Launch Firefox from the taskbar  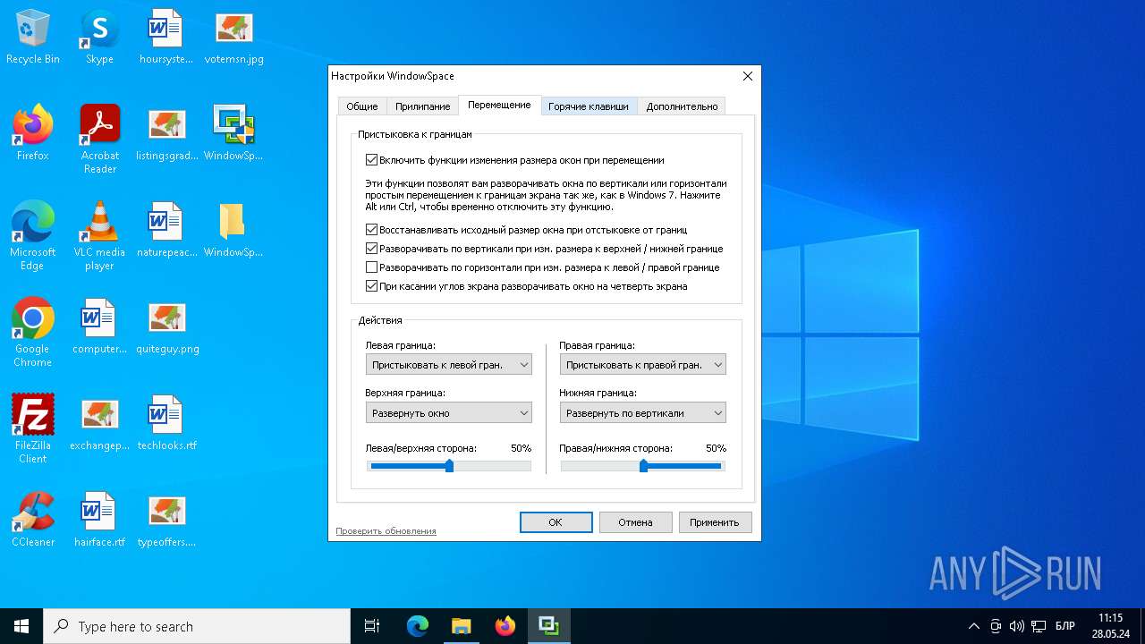coord(505,626)
